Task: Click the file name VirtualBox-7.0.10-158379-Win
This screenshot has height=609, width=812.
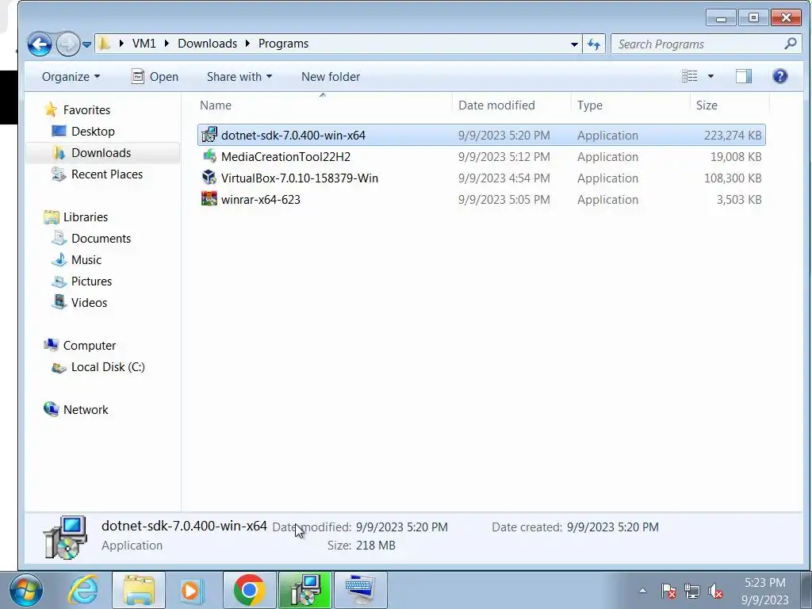Action: [299, 178]
